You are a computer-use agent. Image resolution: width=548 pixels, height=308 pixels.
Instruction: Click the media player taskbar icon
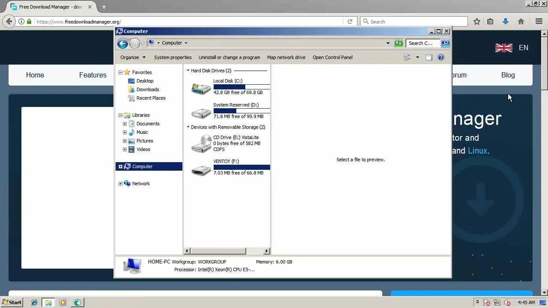click(x=63, y=302)
